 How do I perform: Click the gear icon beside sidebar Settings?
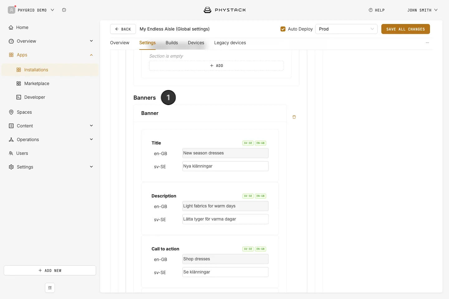(11, 167)
